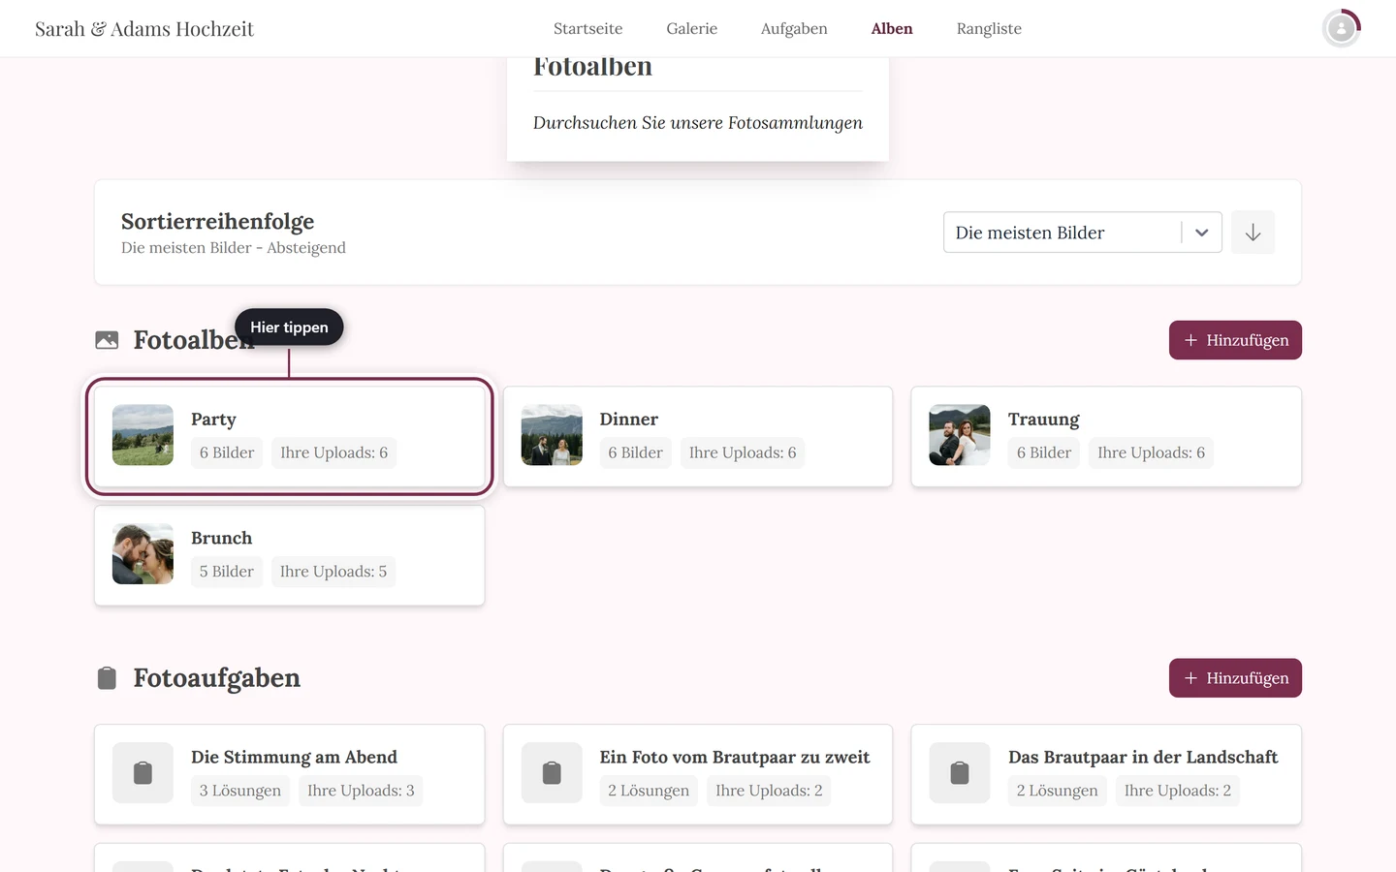The image size is (1396, 872).
Task: Click the Ihre Uploads: 3 badge
Action: click(x=361, y=791)
